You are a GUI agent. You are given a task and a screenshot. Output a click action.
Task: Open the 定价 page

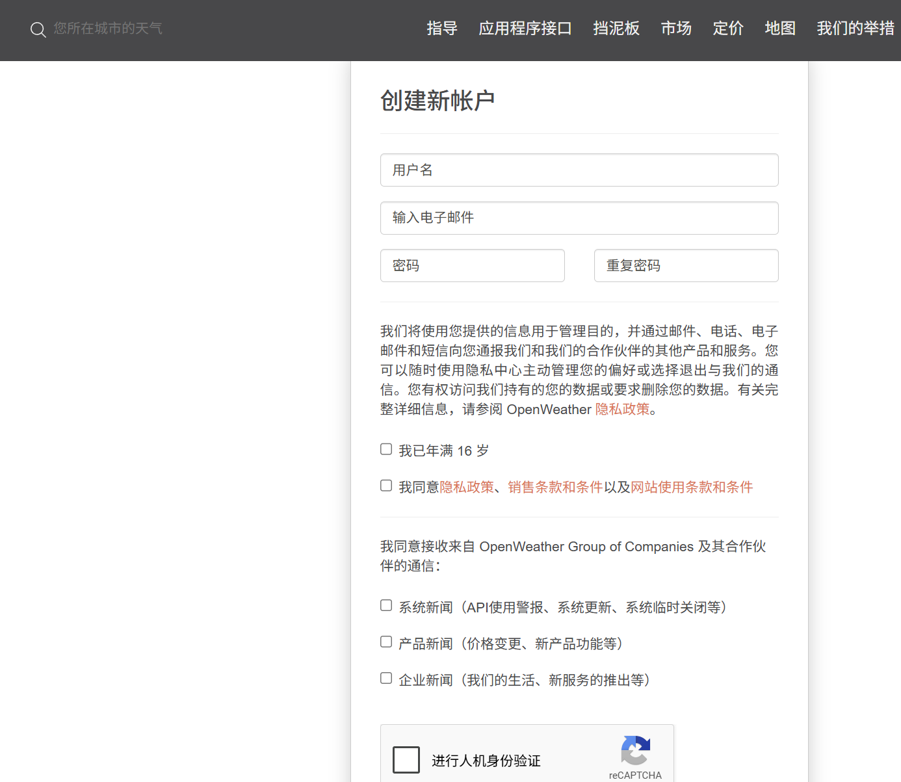(x=727, y=29)
